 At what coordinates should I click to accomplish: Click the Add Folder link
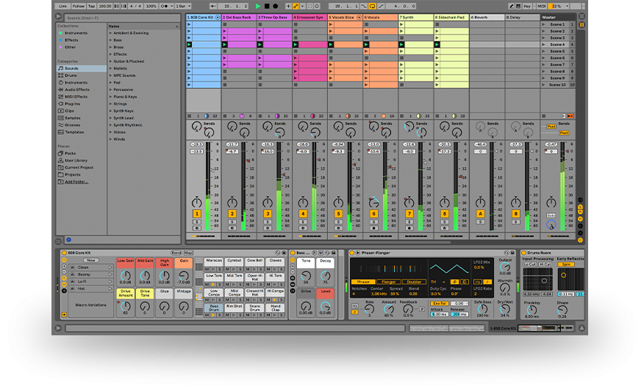[x=76, y=181]
